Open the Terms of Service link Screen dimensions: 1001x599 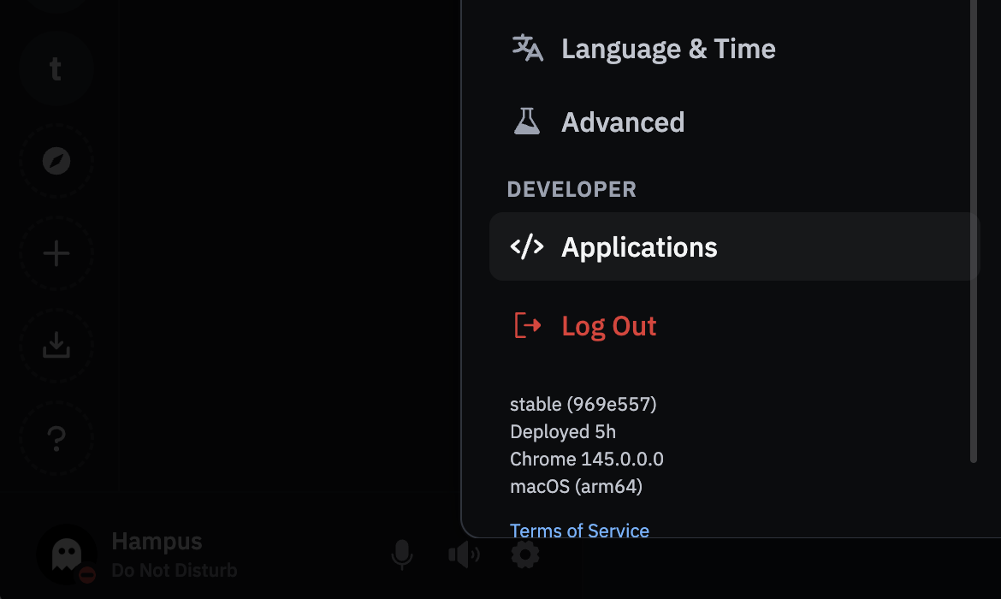click(x=579, y=531)
